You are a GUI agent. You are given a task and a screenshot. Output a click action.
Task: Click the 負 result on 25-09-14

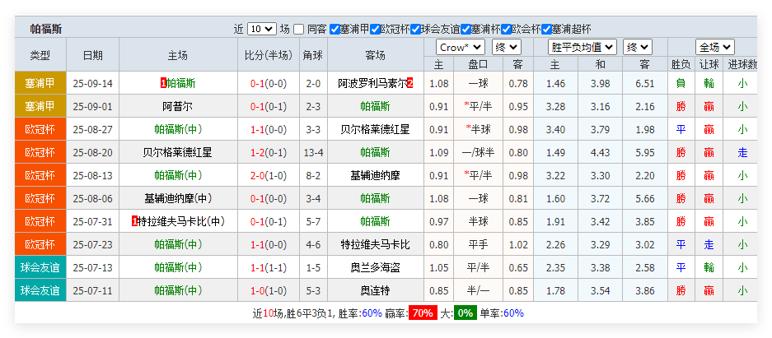[x=681, y=84]
